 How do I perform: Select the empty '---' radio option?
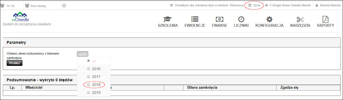89,61
